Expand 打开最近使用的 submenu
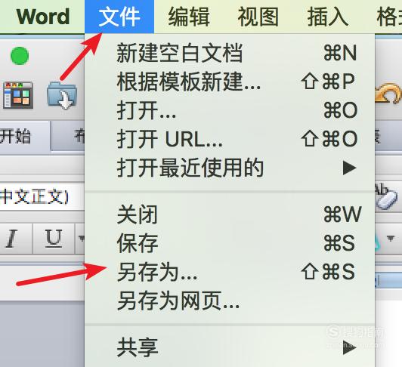Viewport: 402px width, 367px height. point(230,168)
